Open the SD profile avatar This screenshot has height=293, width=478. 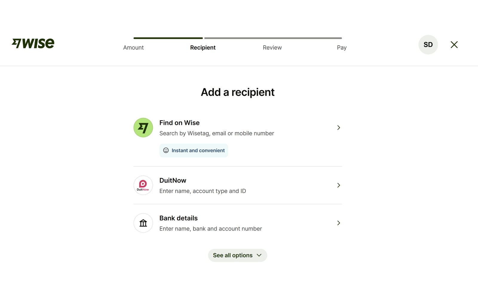coord(428,45)
